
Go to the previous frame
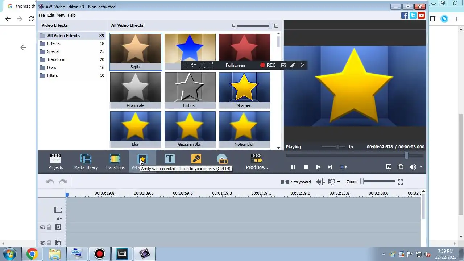click(318, 167)
